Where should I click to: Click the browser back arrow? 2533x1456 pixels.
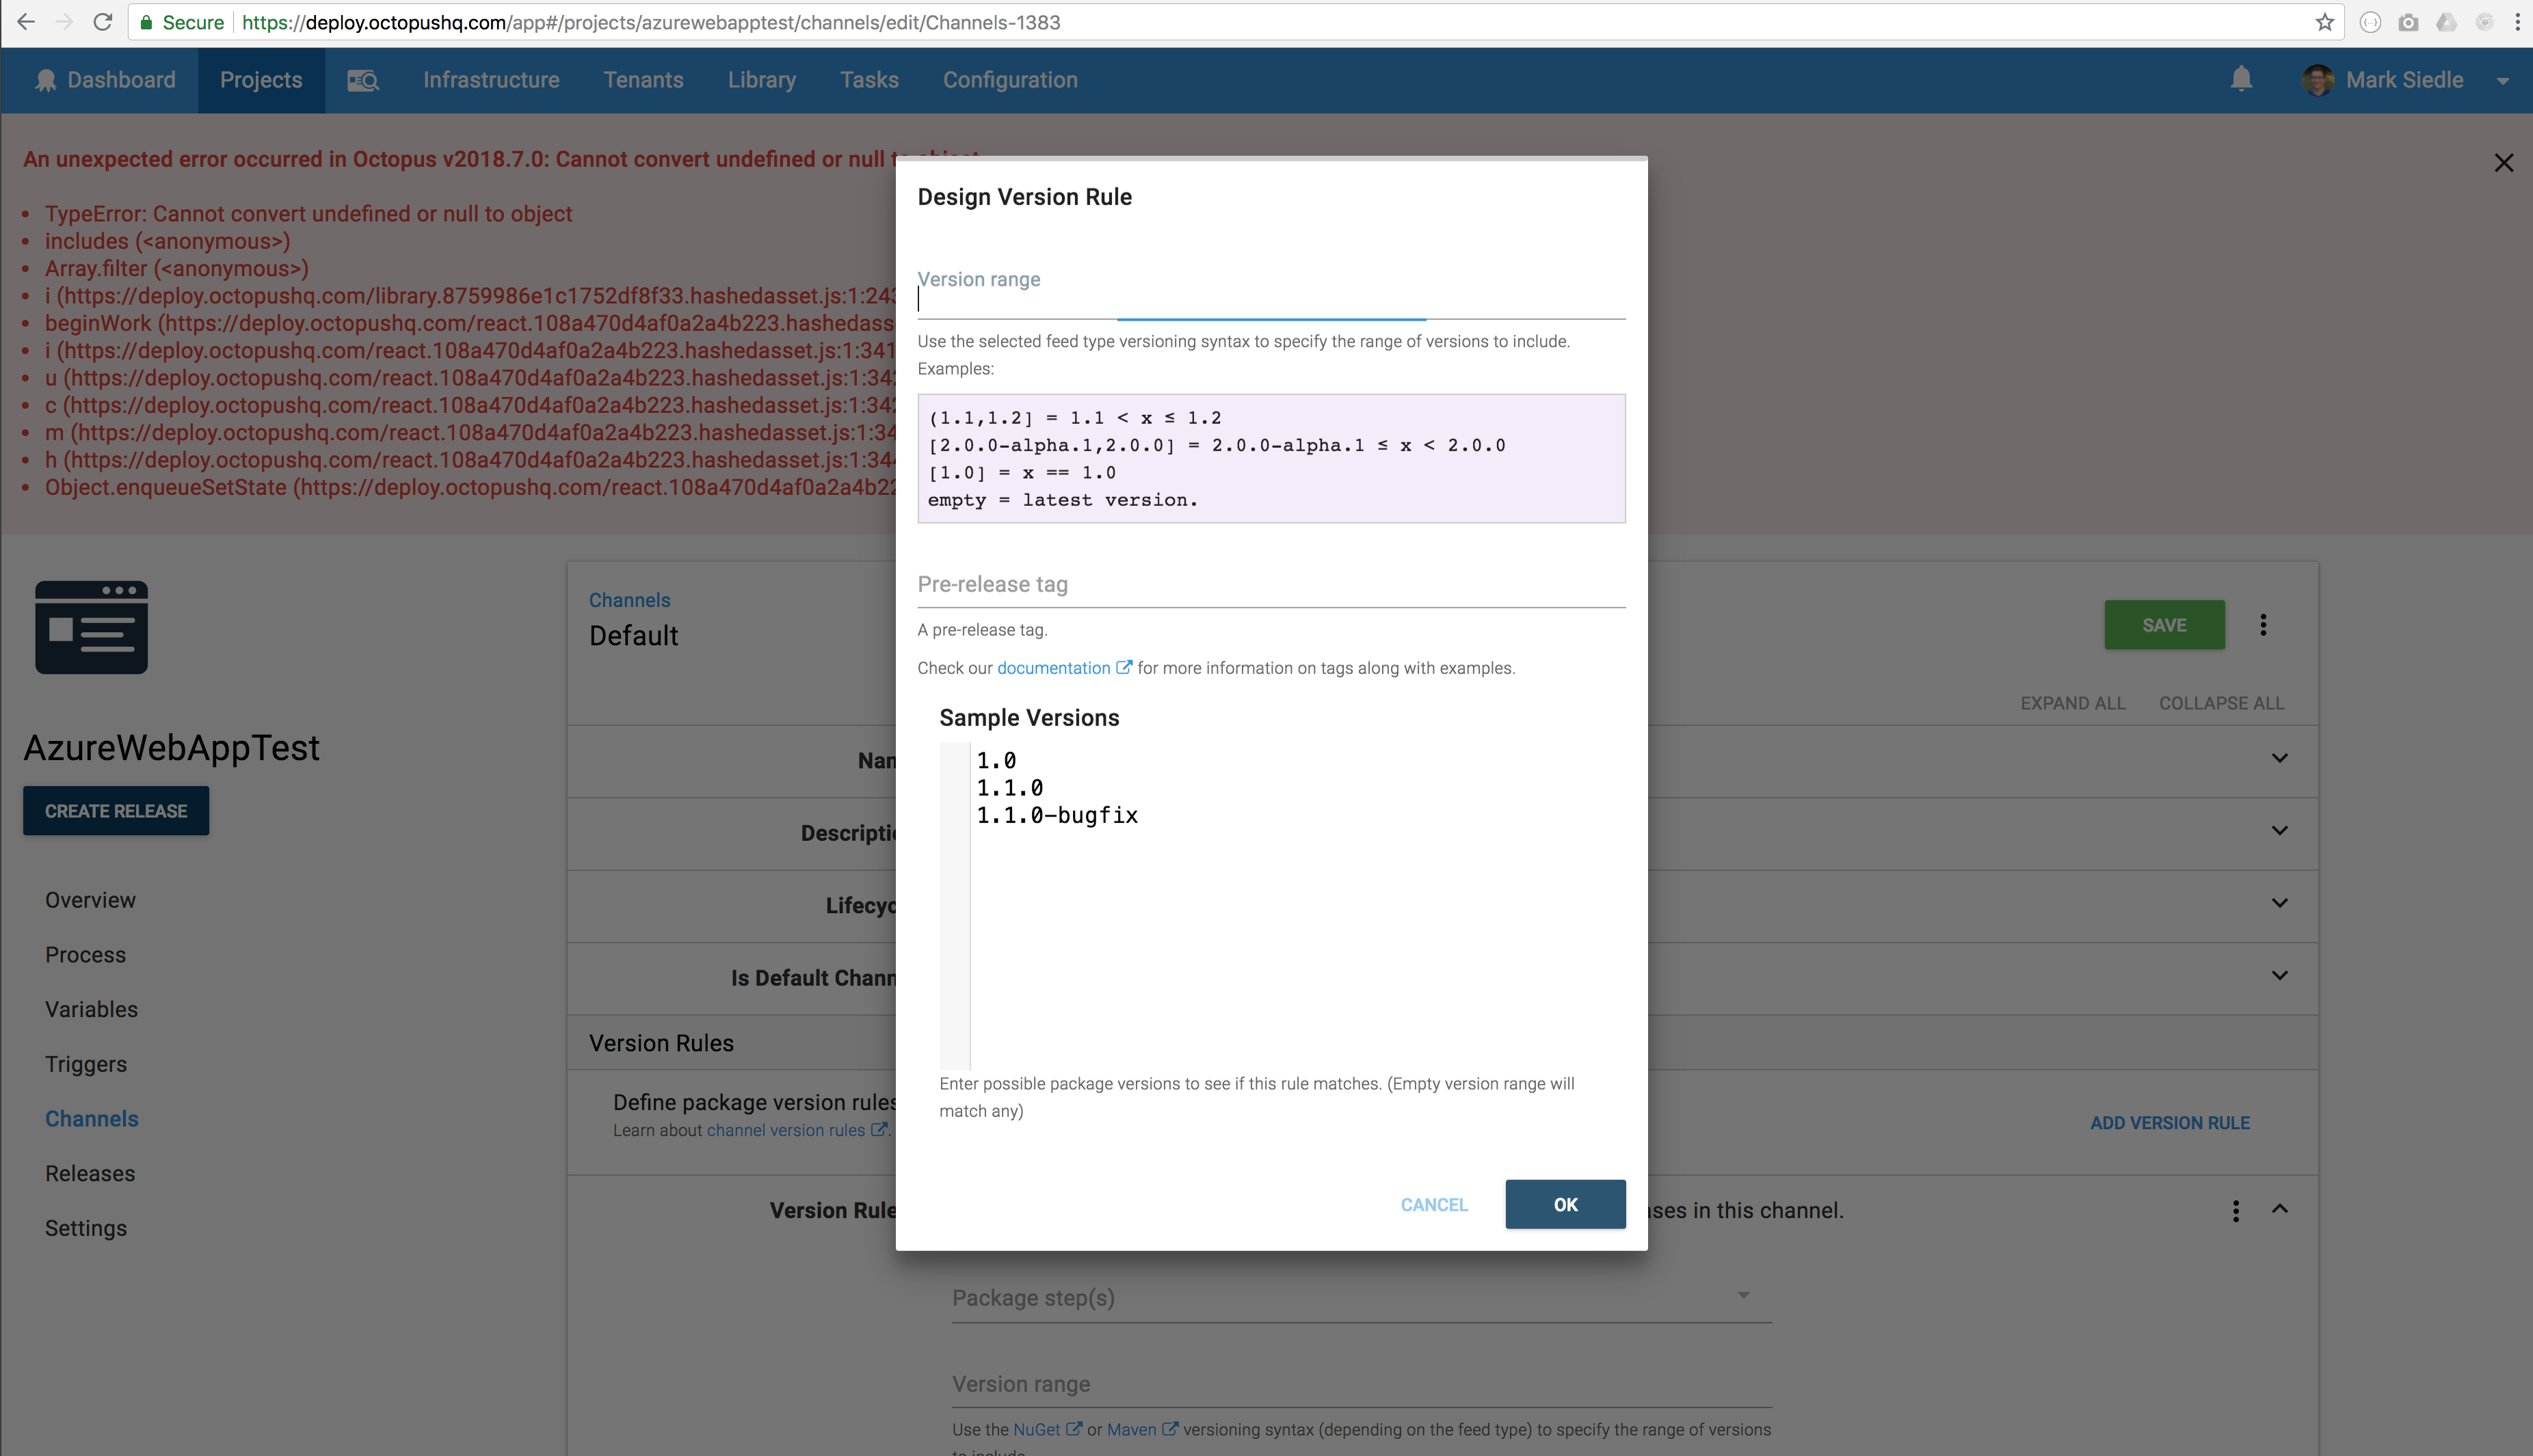pos(27,22)
